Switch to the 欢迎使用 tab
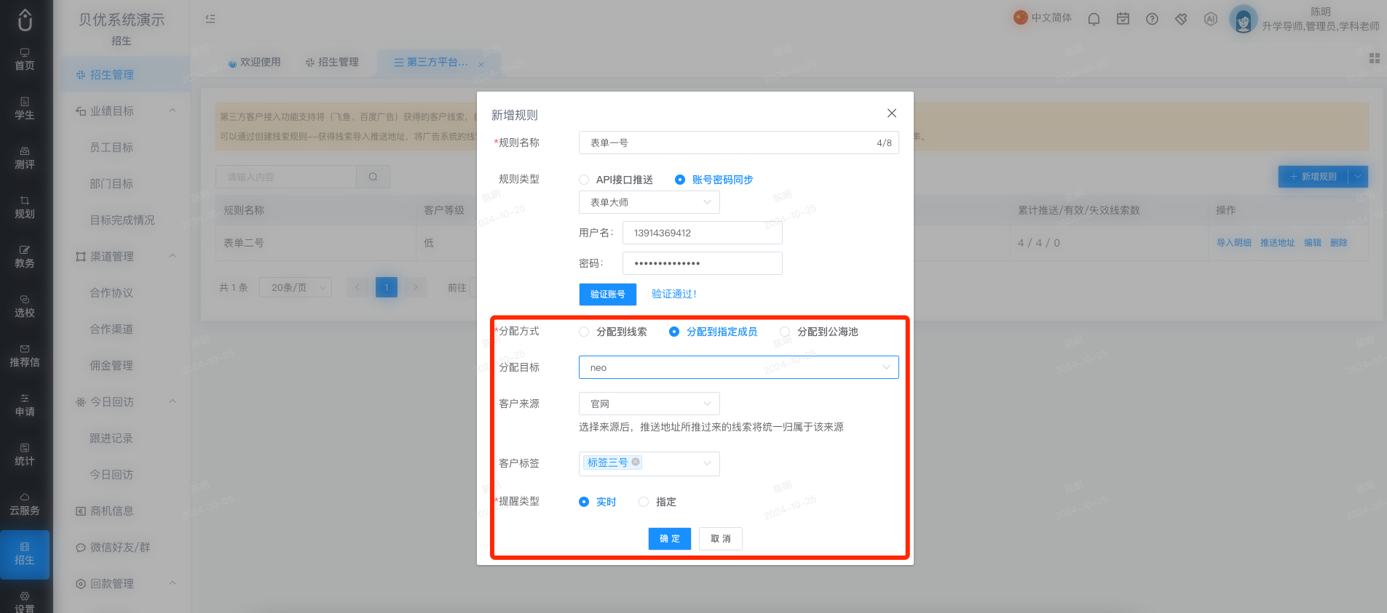This screenshot has height=613, width=1387. pyautogui.click(x=254, y=63)
